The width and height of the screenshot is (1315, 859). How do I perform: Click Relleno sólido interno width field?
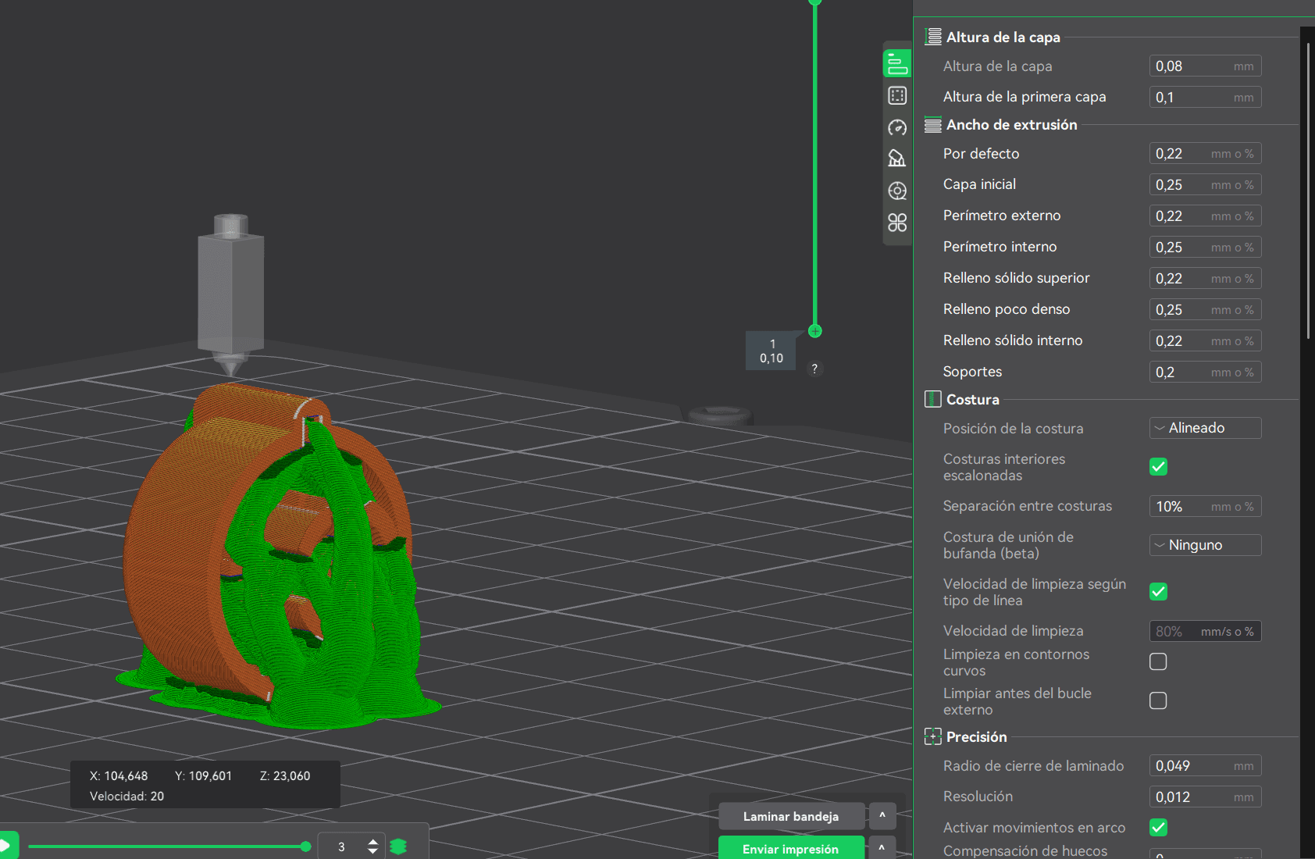[1205, 341]
